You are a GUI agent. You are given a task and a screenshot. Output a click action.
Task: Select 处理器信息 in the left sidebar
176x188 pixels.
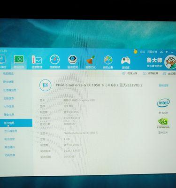[10, 90]
